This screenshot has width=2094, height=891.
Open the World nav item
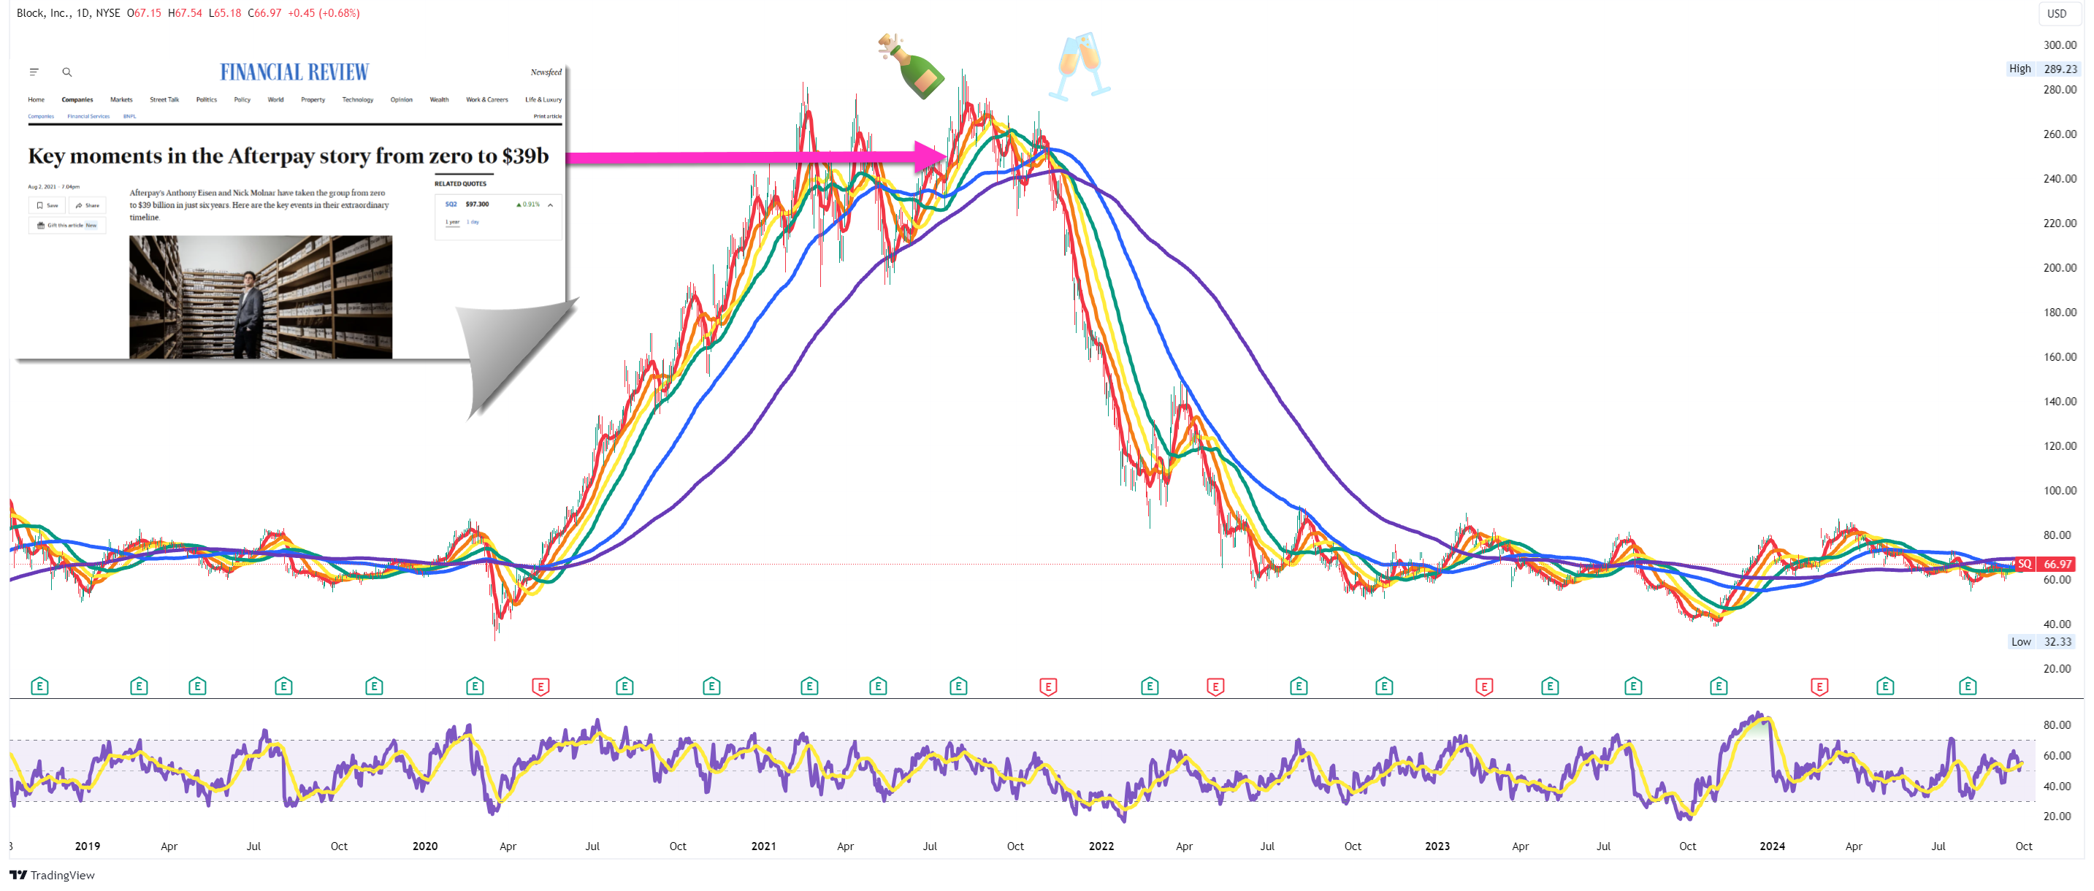pos(275,100)
